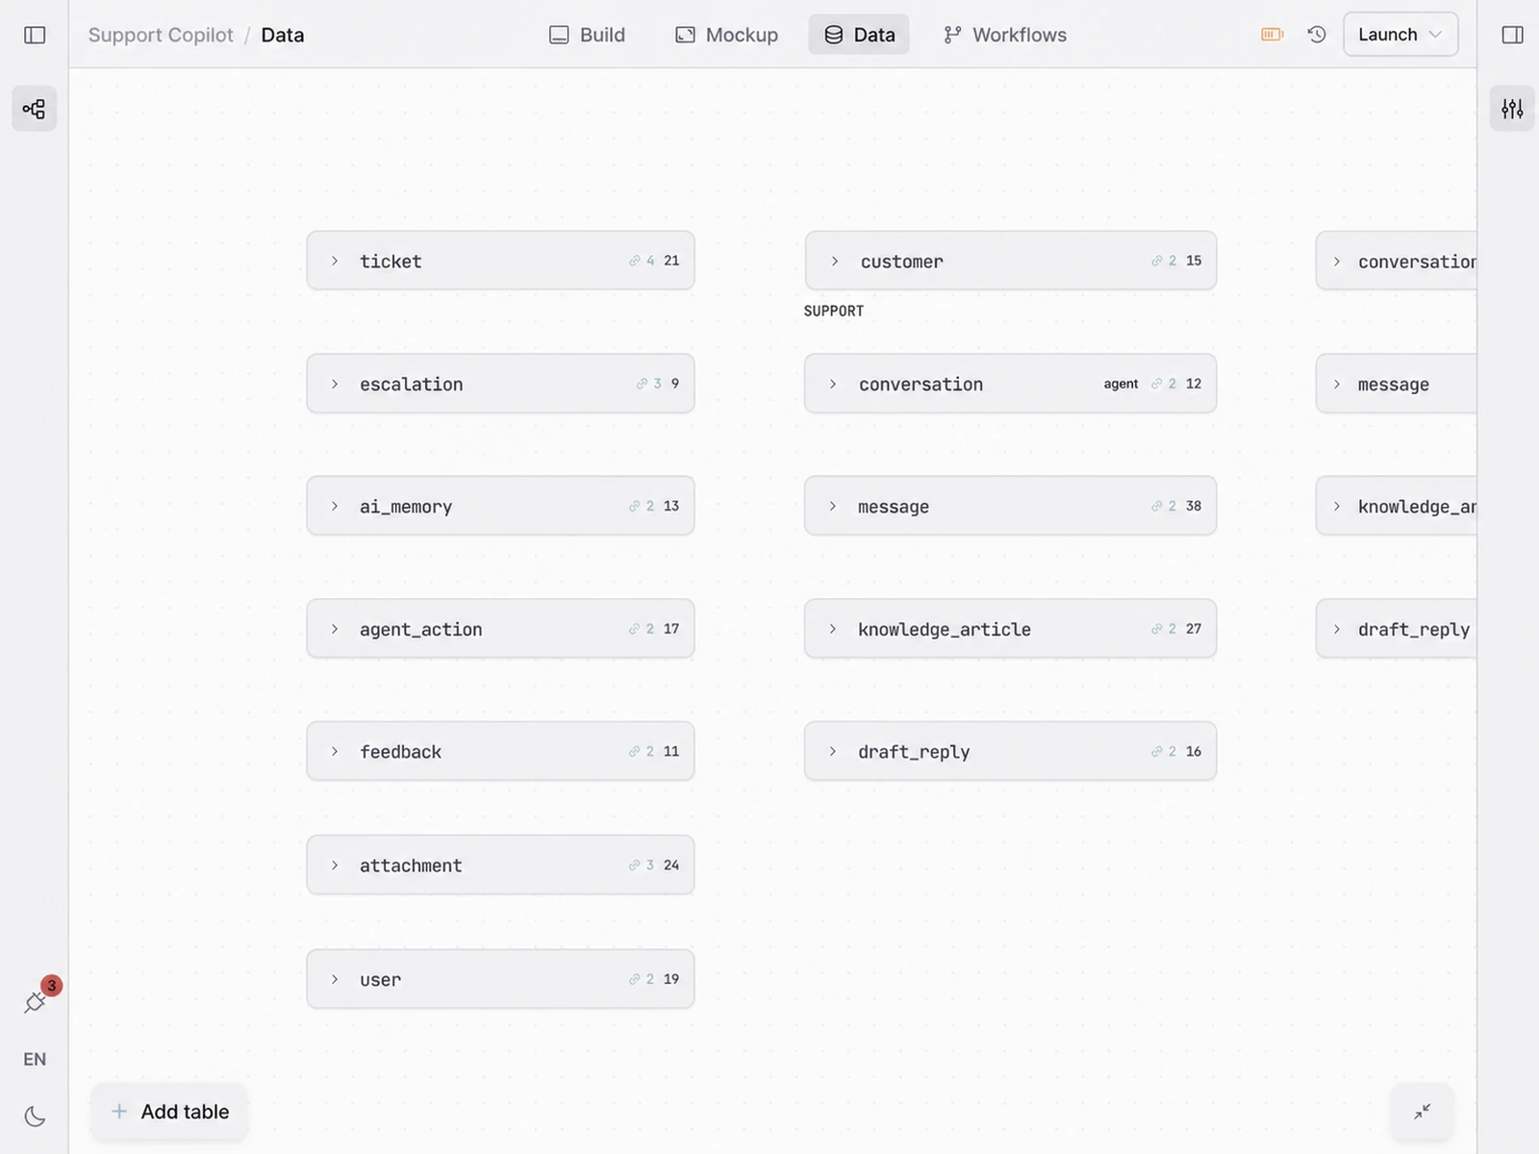This screenshot has height=1154, width=1539.
Task: Expand right-column draft_reply table without counts
Action: 1337,629
